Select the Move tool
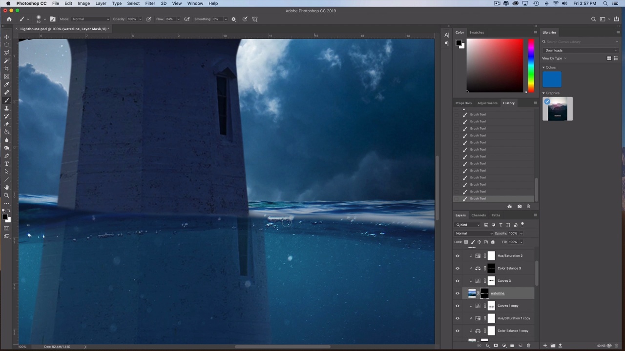 click(x=7, y=37)
